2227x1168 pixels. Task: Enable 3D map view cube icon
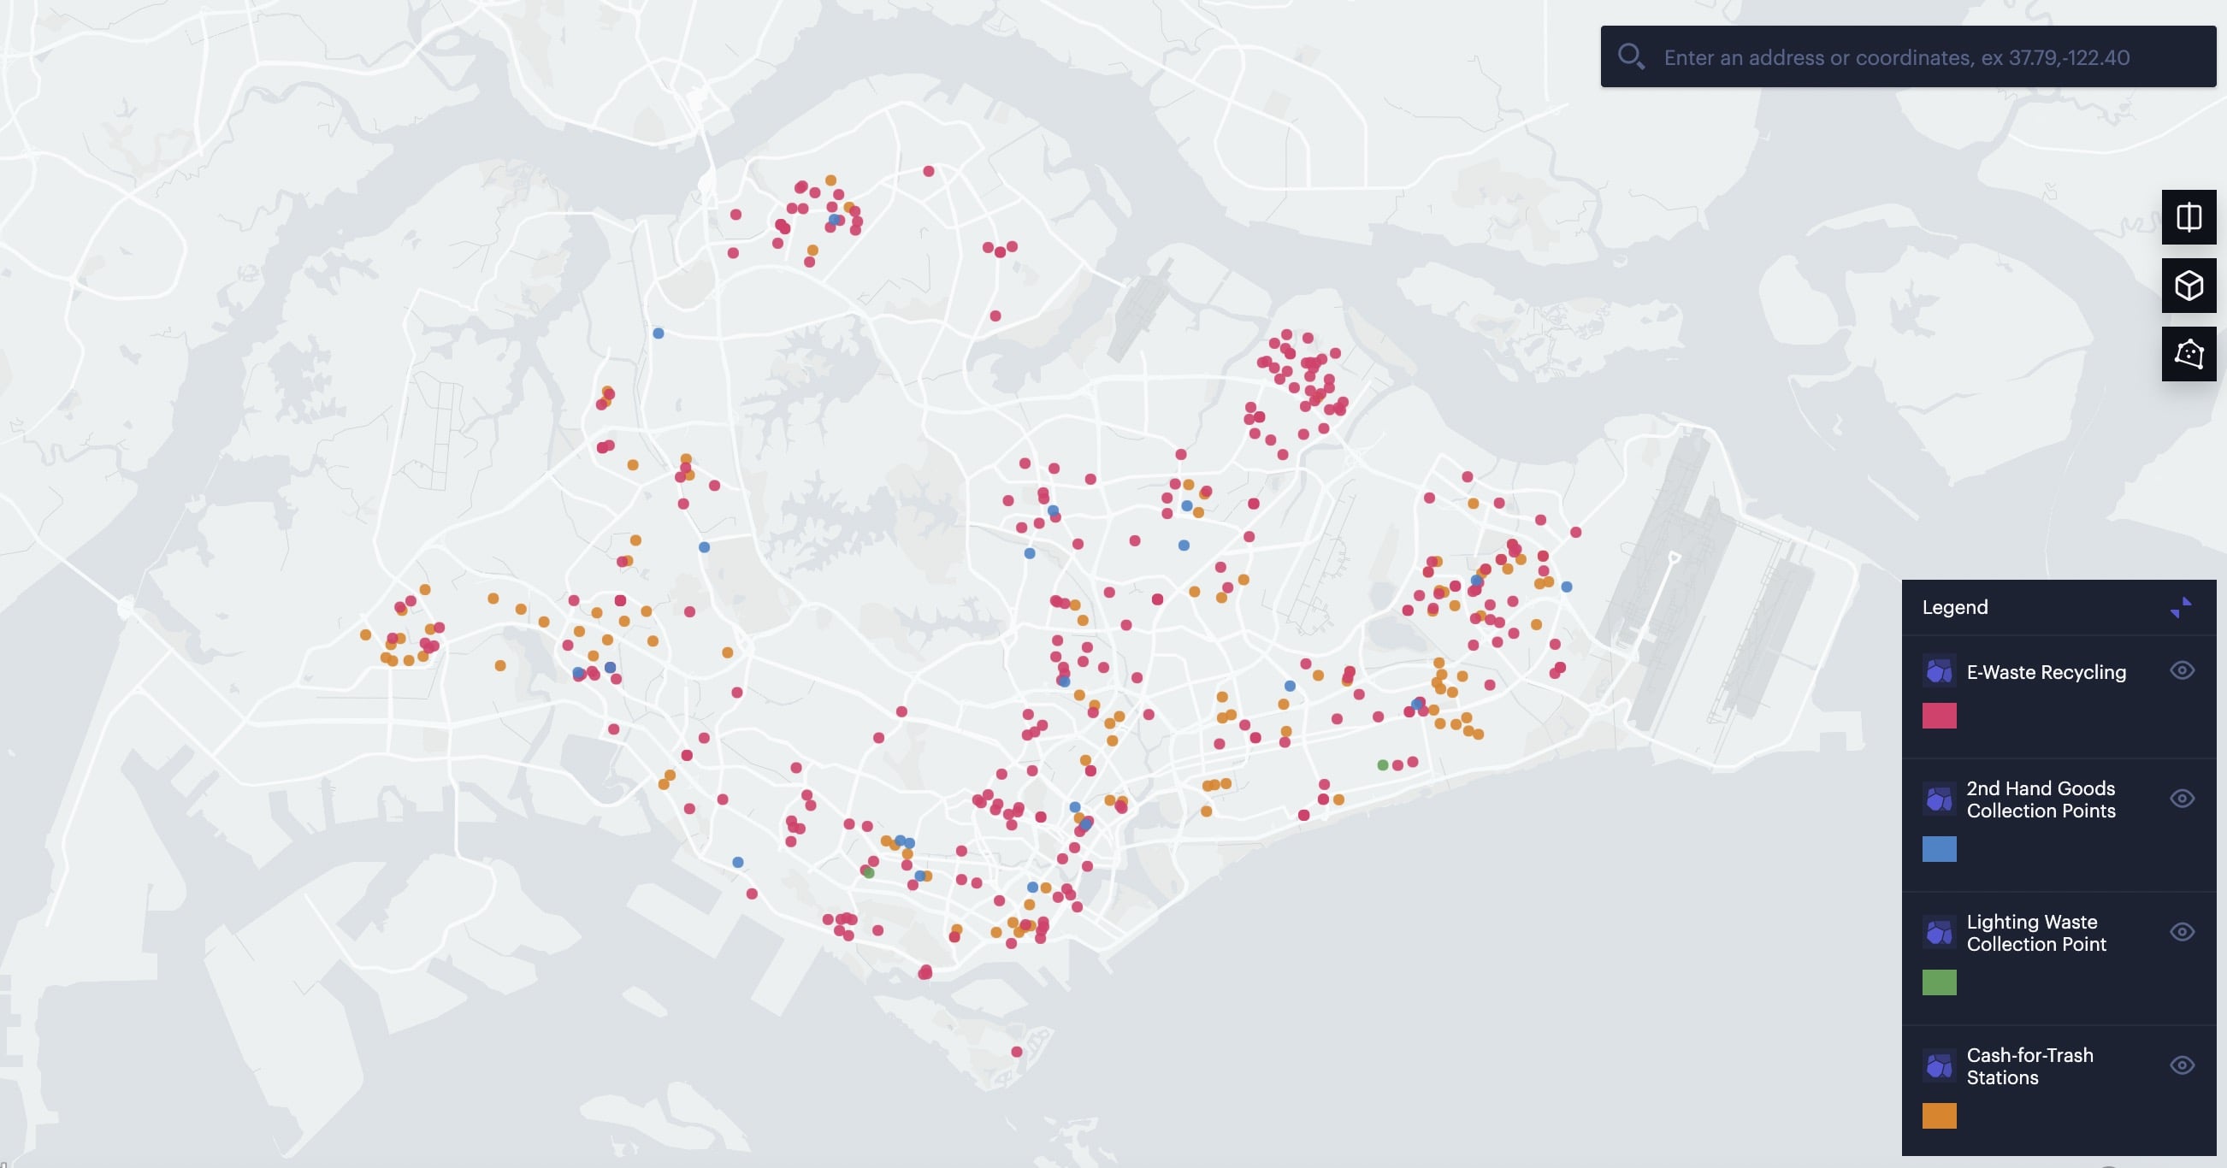(2189, 286)
